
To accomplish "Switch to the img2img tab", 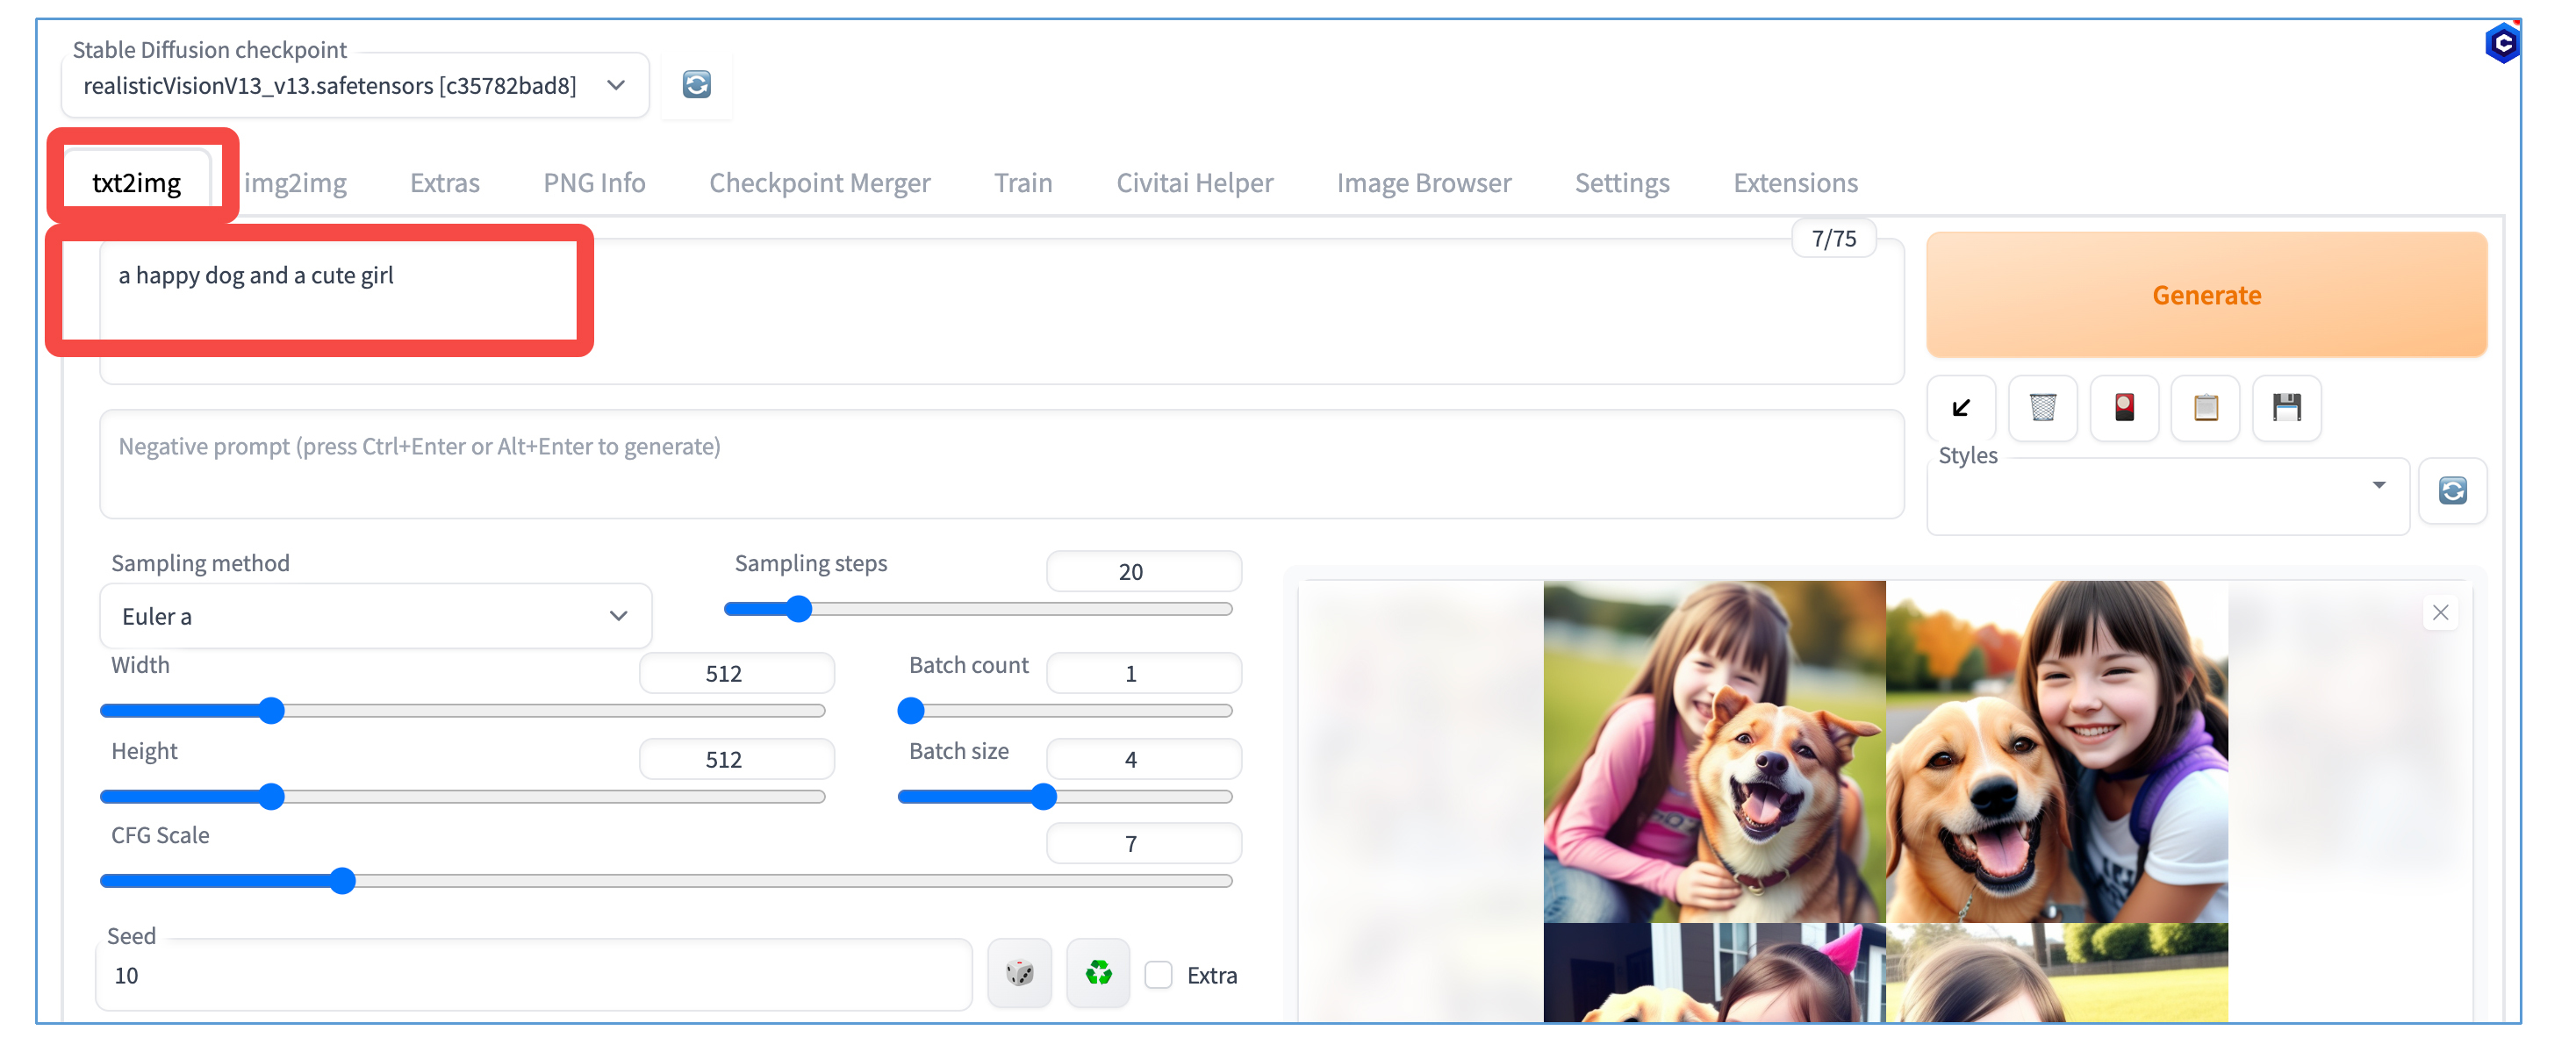I will tap(295, 183).
